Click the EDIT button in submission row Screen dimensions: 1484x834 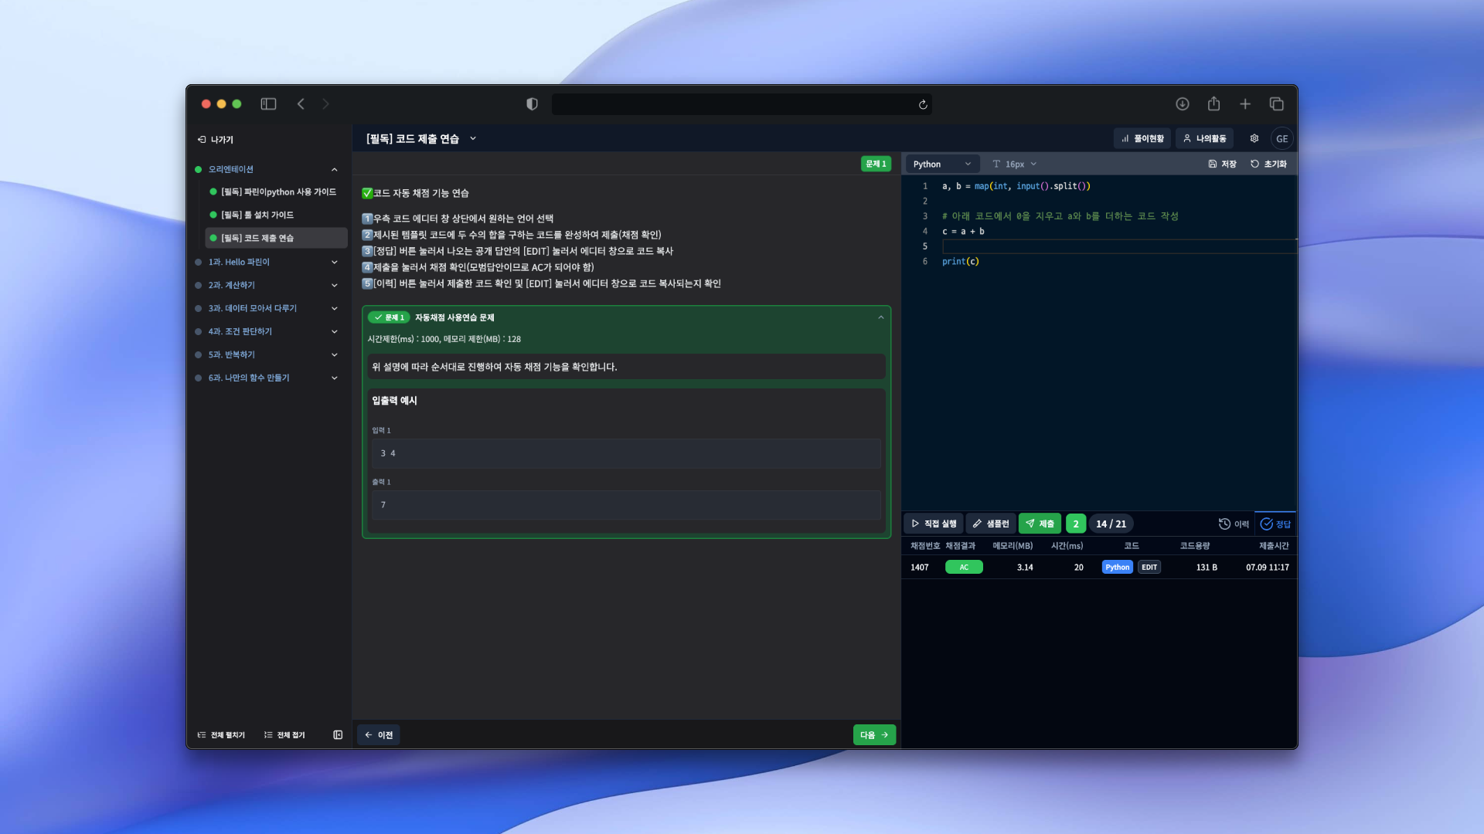click(1149, 567)
